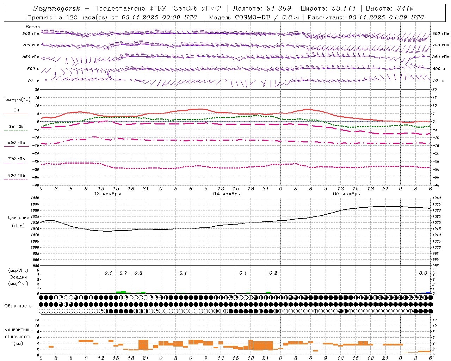Click the Рассчитано: 03.11.2025 04:39 UTC timestamp

366,17
